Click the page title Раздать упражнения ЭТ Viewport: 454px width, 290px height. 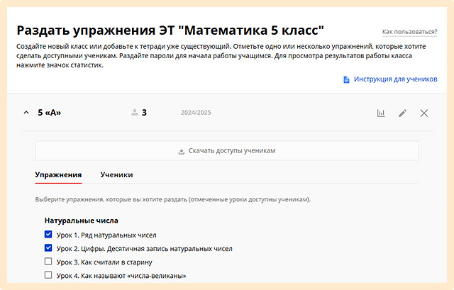(170, 30)
